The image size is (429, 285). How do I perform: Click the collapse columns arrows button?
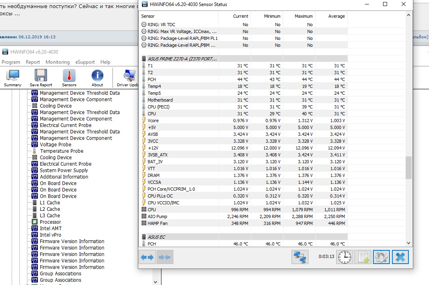pos(165,257)
